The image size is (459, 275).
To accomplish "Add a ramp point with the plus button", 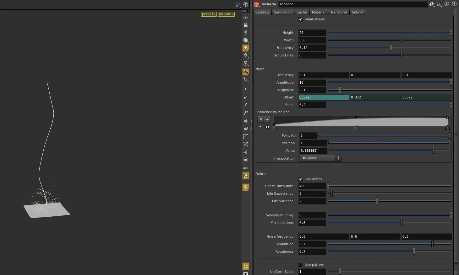I will click(x=267, y=119).
